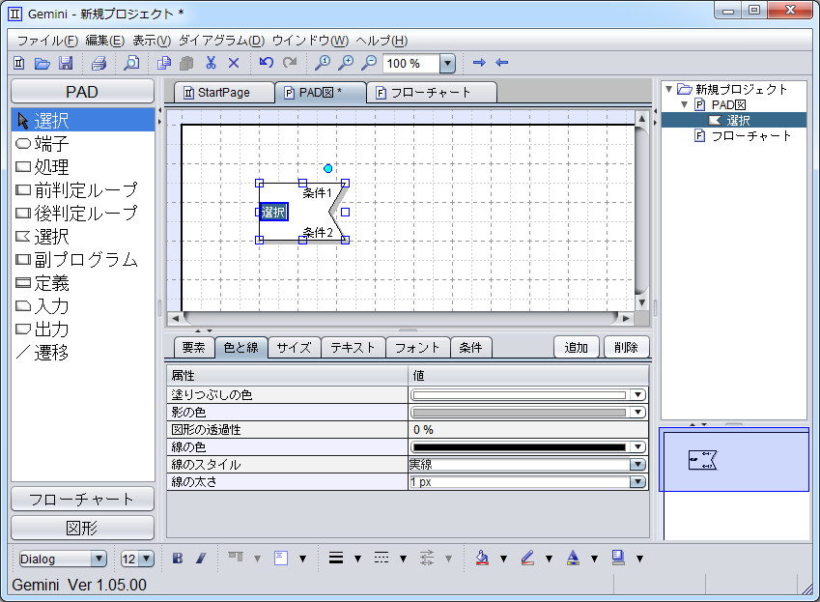Switch to the サイズ properties tab

tap(294, 348)
